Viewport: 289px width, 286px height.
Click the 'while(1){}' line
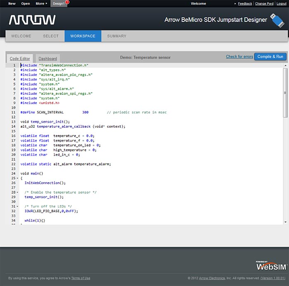35,220
